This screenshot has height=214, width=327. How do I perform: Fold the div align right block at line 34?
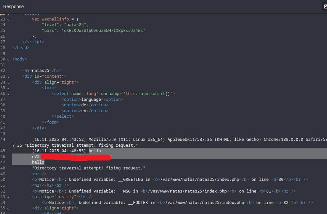8,82
